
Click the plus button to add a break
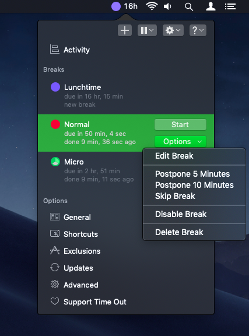tap(125, 30)
